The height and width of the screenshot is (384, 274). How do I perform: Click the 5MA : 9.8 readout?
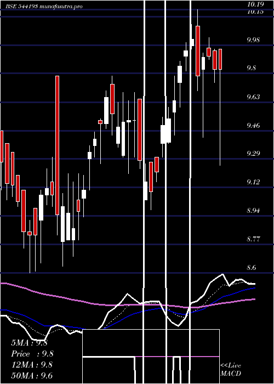click(x=29, y=343)
